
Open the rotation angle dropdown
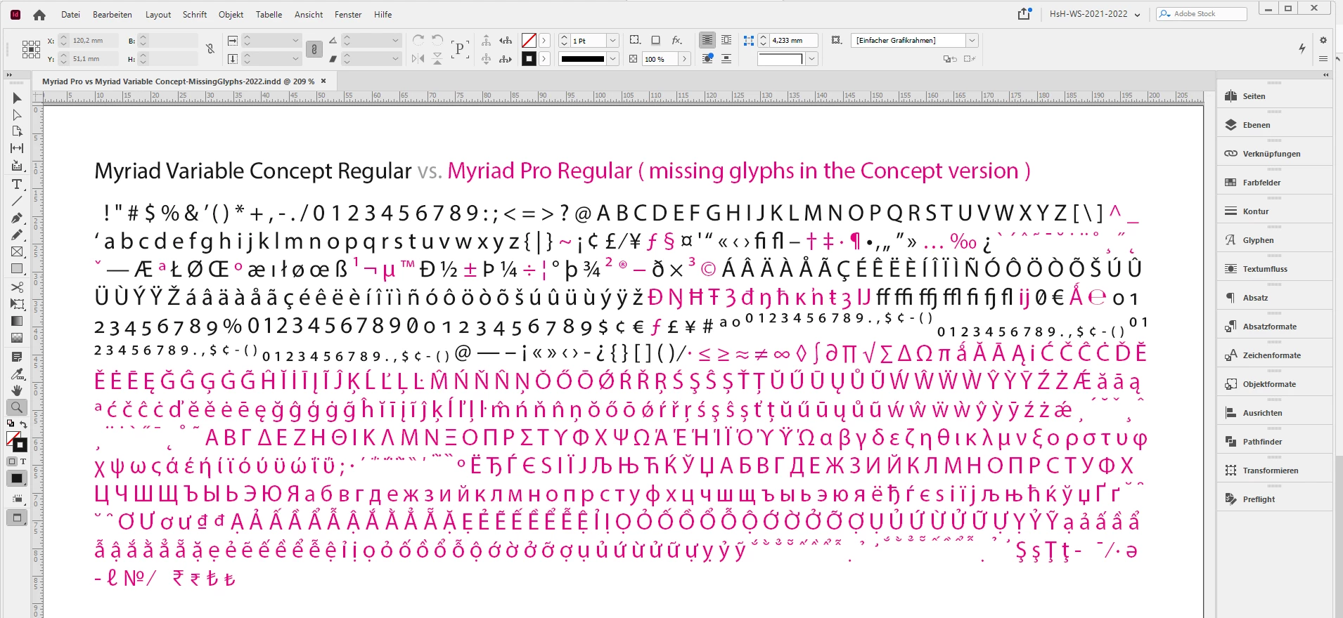click(395, 41)
